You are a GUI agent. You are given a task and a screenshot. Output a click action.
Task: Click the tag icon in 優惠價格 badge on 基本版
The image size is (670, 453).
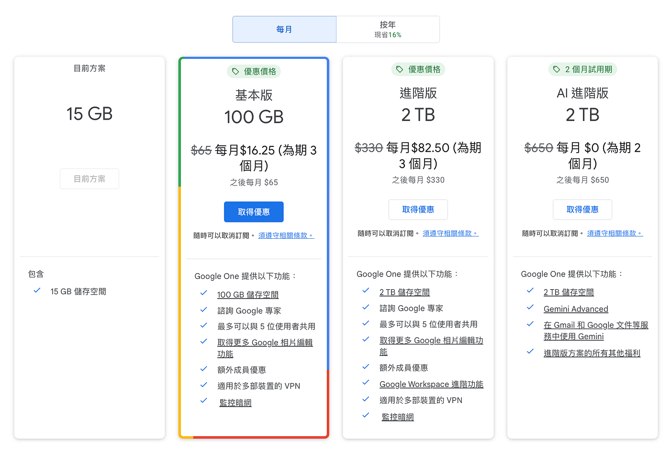[235, 71]
